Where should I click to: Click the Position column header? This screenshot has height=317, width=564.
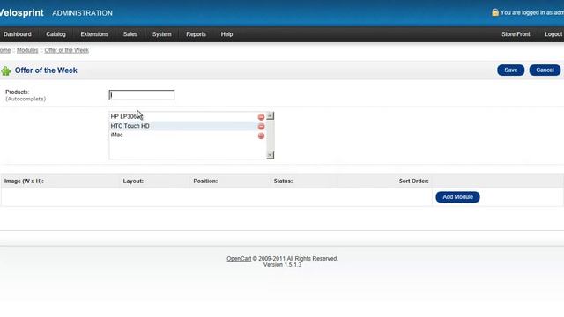click(205, 181)
